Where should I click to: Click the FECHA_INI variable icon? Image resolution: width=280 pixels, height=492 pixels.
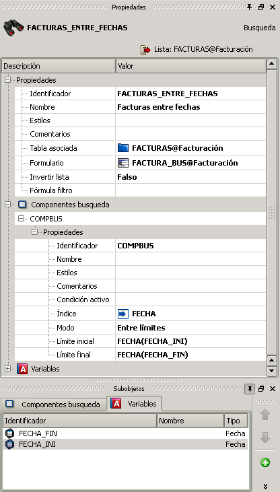pyautogui.click(x=10, y=444)
